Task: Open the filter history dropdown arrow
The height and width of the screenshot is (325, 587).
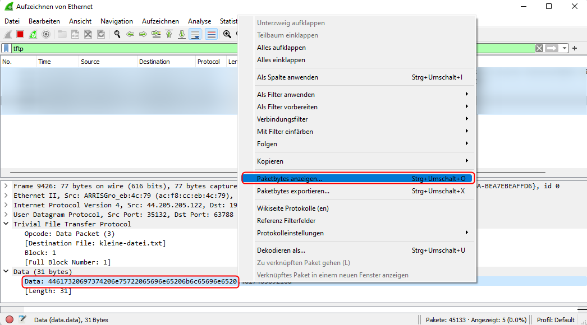Action: (565, 48)
